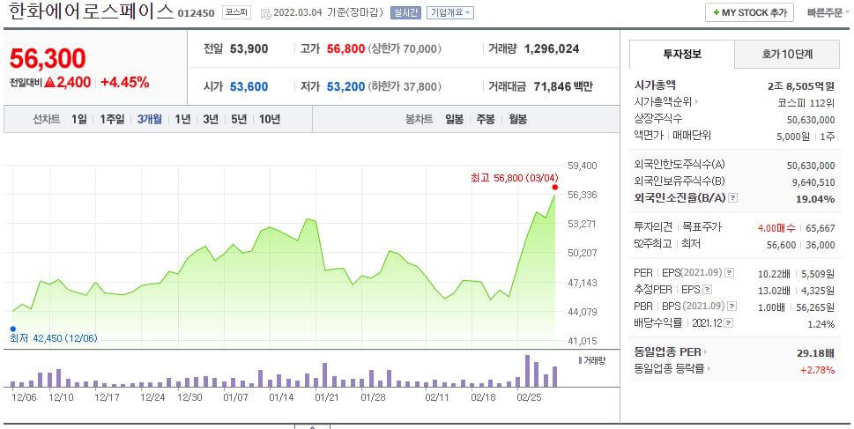
Task: Click the red up-triangle beside 2,400
Action: 50,82
